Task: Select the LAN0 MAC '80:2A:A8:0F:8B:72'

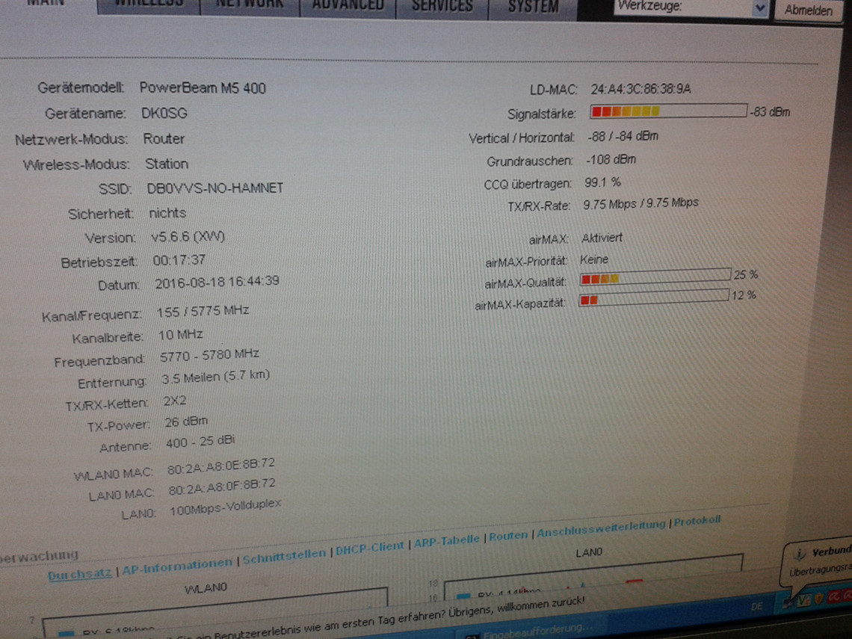Action: (222, 487)
